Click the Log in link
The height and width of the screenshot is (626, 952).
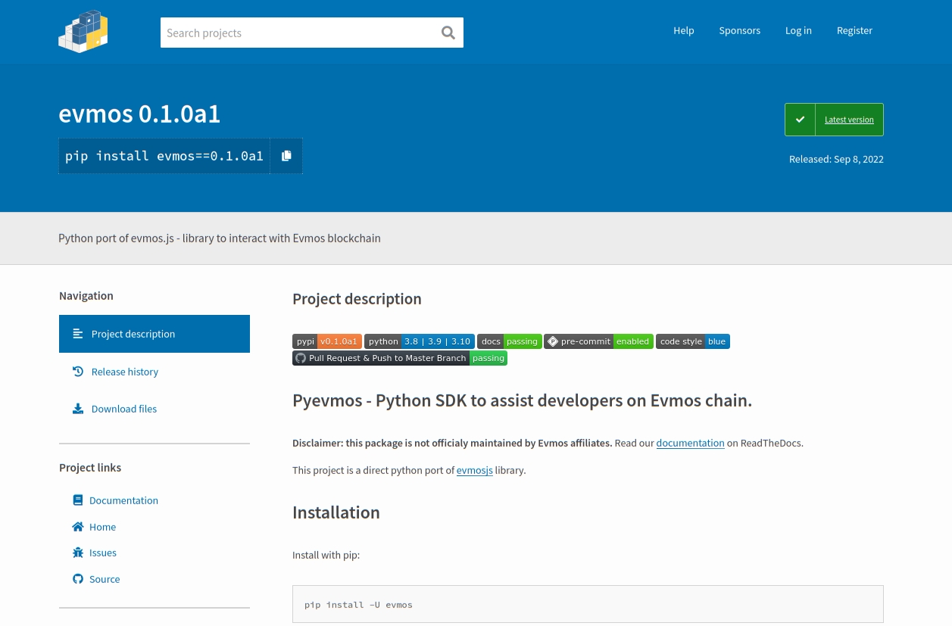(x=798, y=30)
